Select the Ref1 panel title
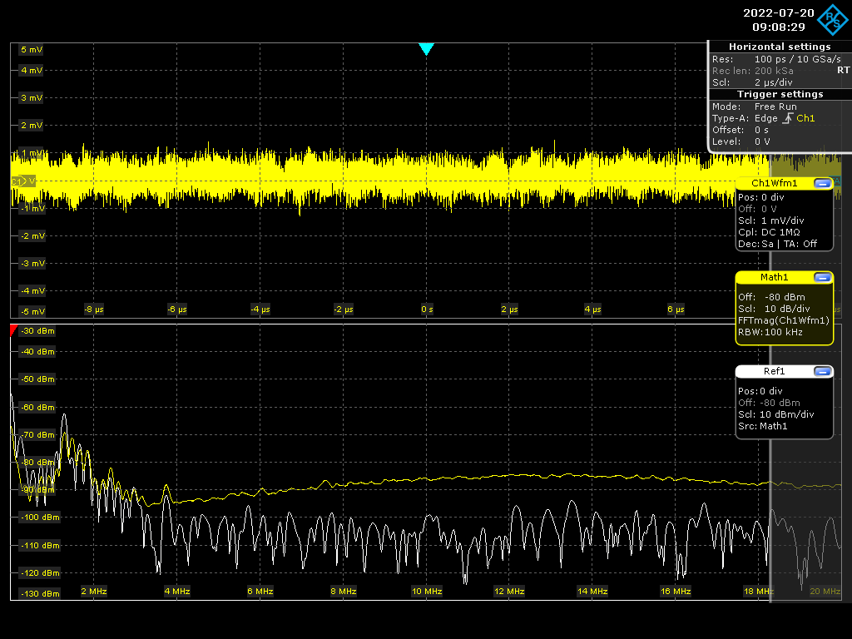852x639 pixels. (x=774, y=372)
